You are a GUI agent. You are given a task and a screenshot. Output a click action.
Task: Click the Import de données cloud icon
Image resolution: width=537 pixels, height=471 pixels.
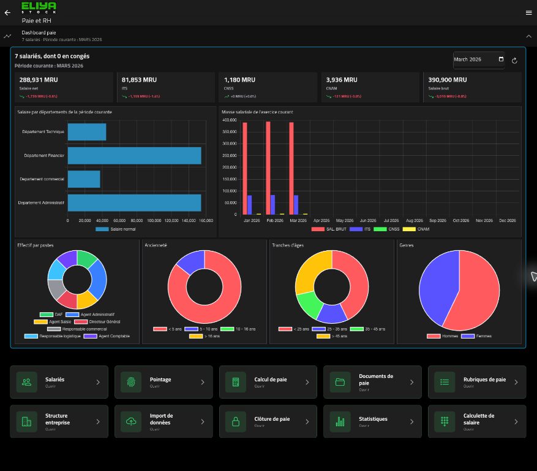[x=131, y=421]
